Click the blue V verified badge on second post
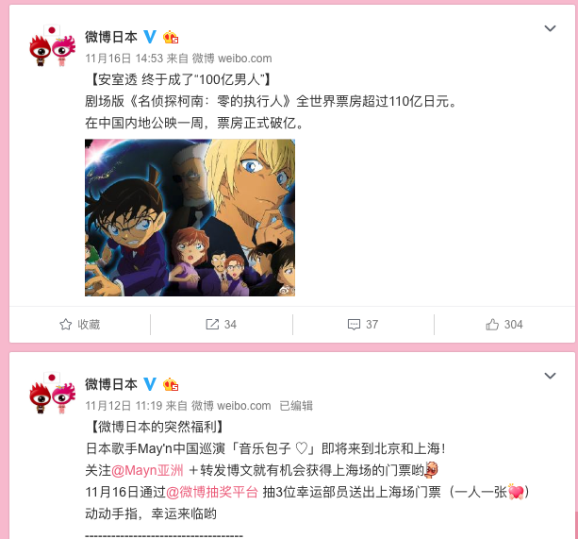 [x=150, y=384]
